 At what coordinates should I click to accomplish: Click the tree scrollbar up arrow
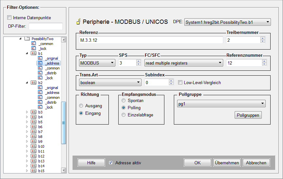coord(63,40)
